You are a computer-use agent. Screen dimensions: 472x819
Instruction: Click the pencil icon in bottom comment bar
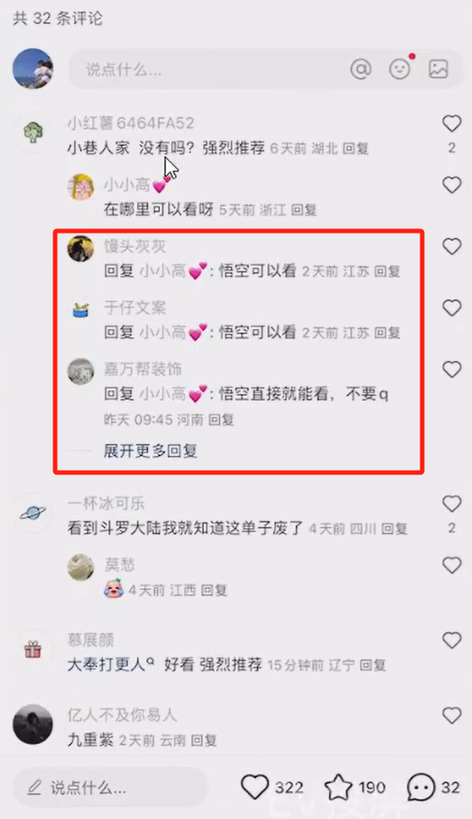tap(35, 787)
